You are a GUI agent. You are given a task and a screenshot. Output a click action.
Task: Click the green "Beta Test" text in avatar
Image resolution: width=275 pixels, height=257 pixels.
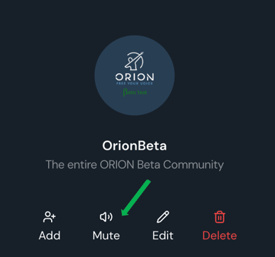(135, 92)
